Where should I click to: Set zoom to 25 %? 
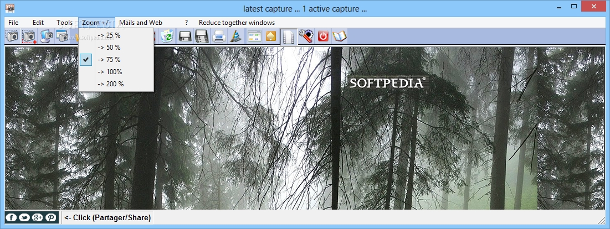[x=116, y=35]
